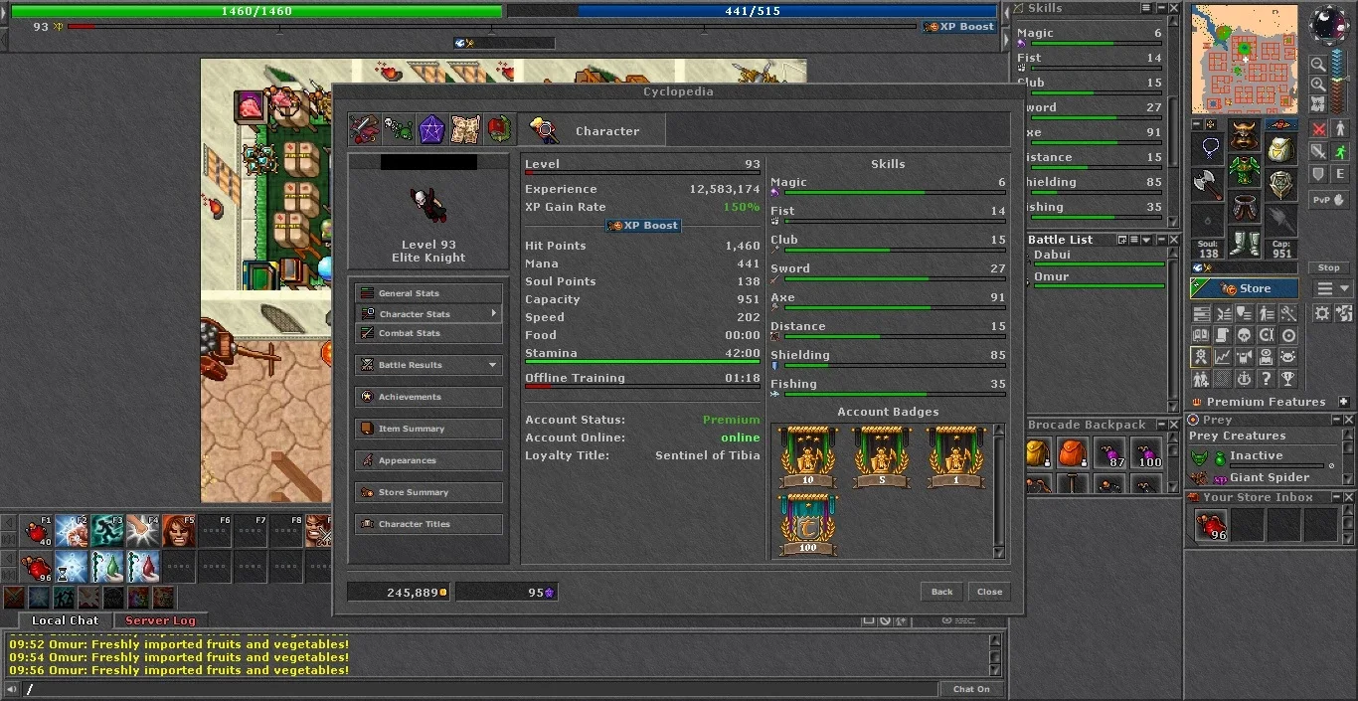The image size is (1358, 701).
Task: Click the Stop button near equipment
Action: point(1329,267)
